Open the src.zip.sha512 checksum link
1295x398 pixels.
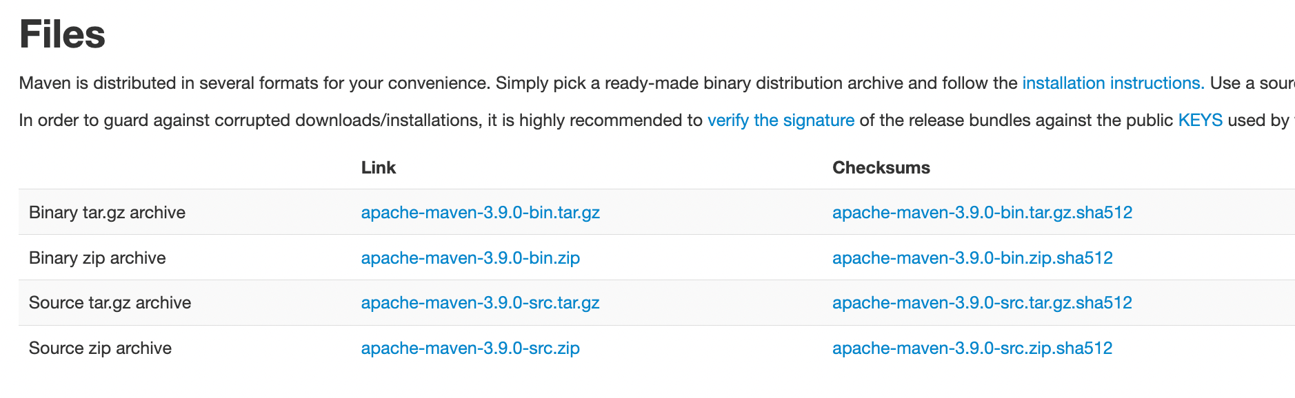click(972, 348)
